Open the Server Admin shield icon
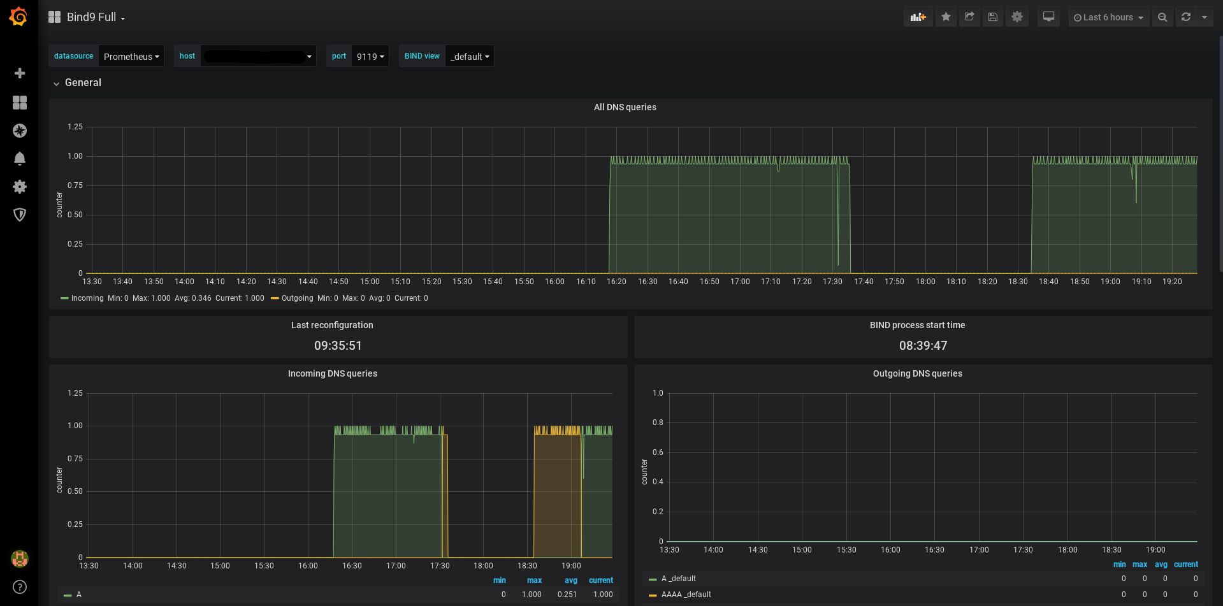 20,215
